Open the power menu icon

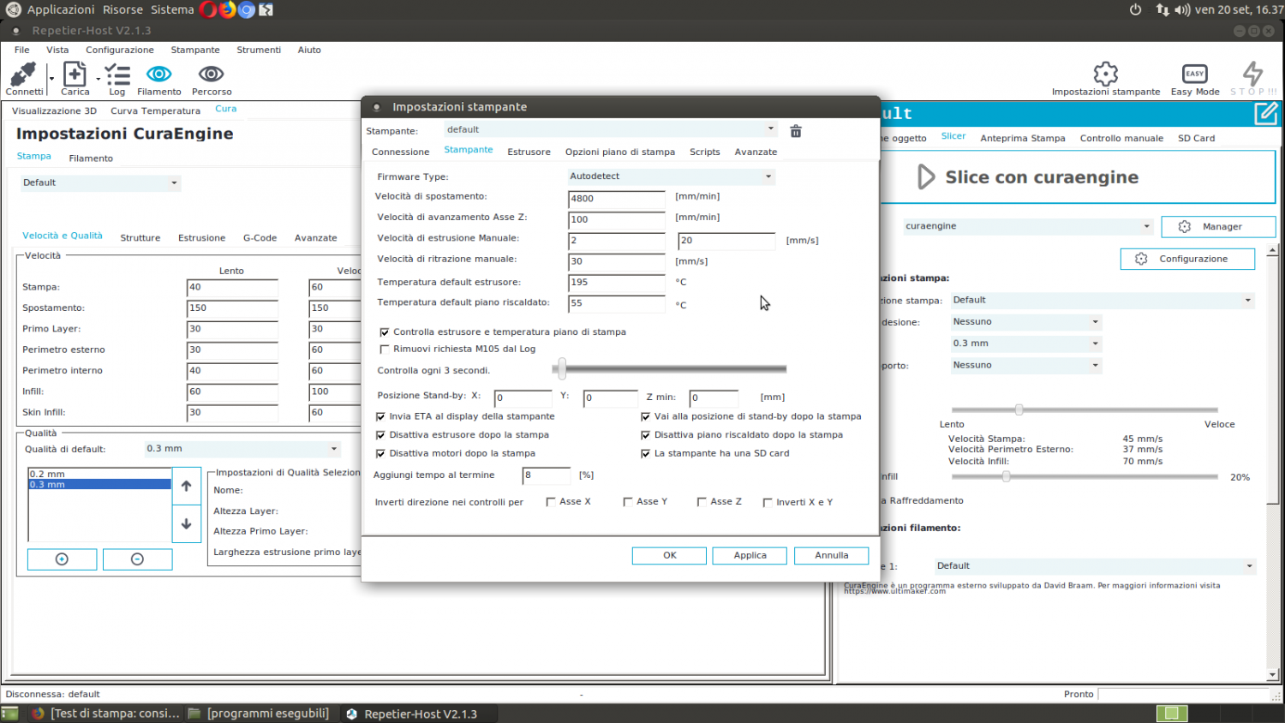pyautogui.click(x=1135, y=9)
